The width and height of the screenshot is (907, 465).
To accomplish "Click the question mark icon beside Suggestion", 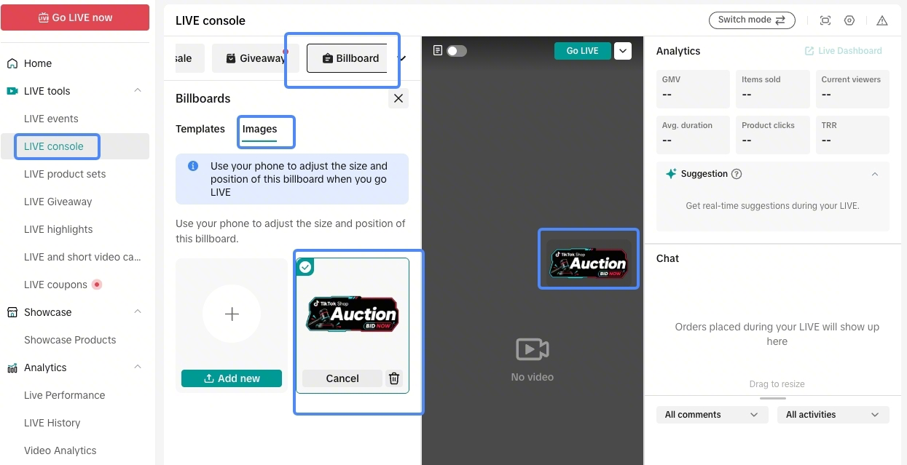I will 737,174.
